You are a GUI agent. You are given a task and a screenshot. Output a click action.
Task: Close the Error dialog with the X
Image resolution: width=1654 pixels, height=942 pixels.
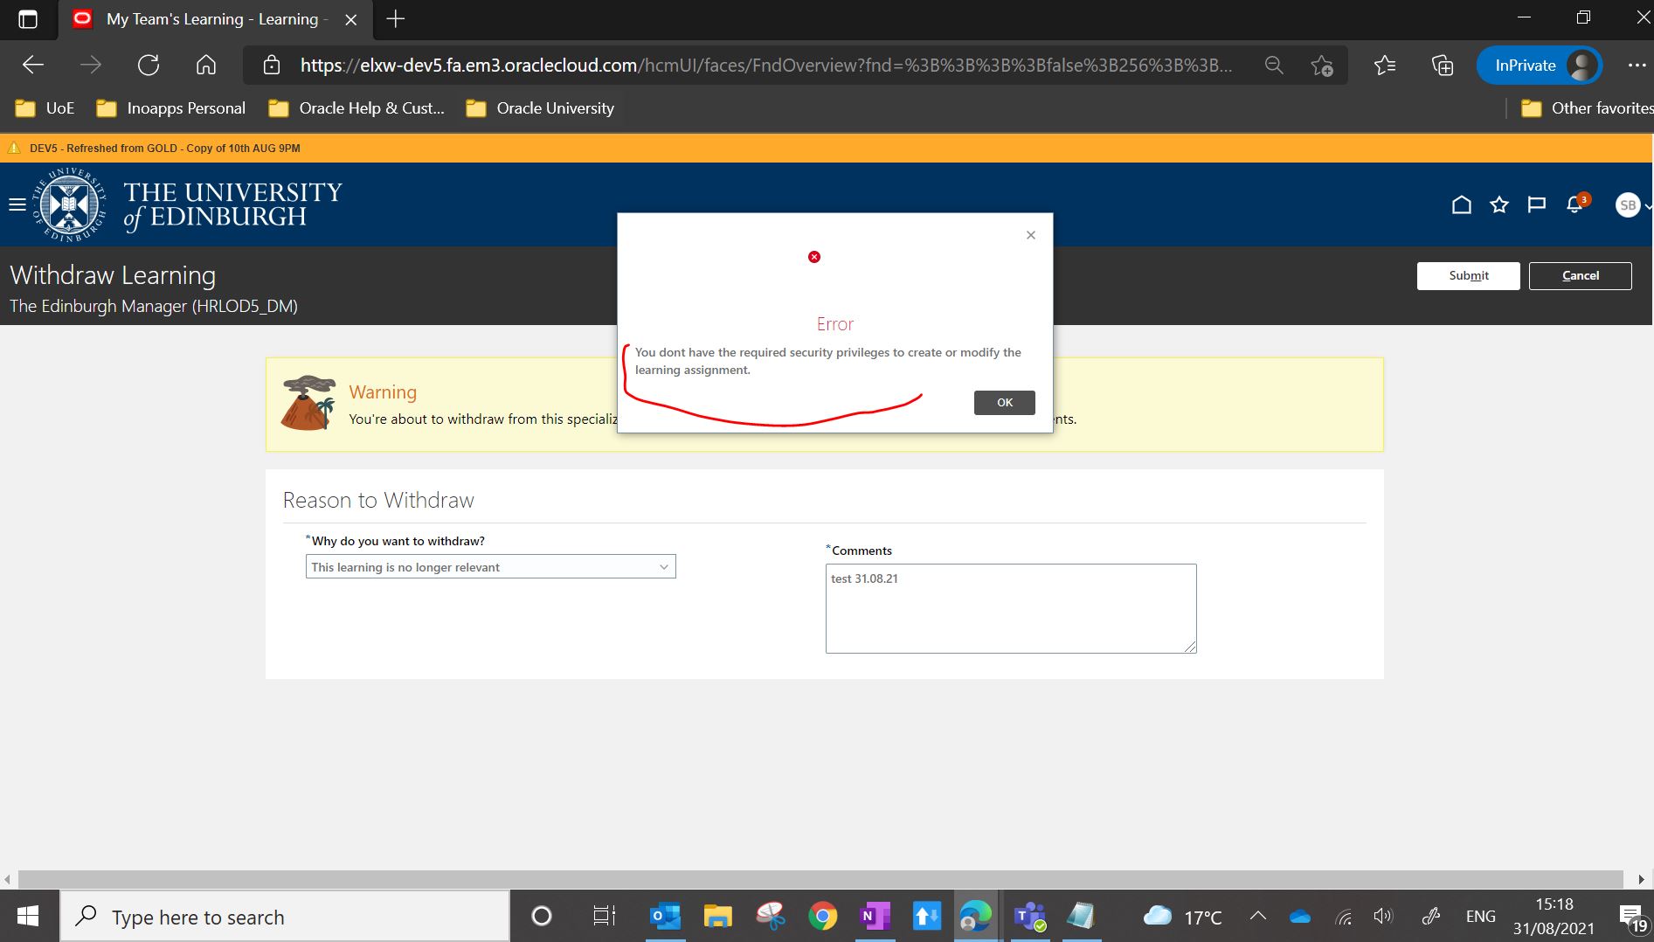point(1031,235)
